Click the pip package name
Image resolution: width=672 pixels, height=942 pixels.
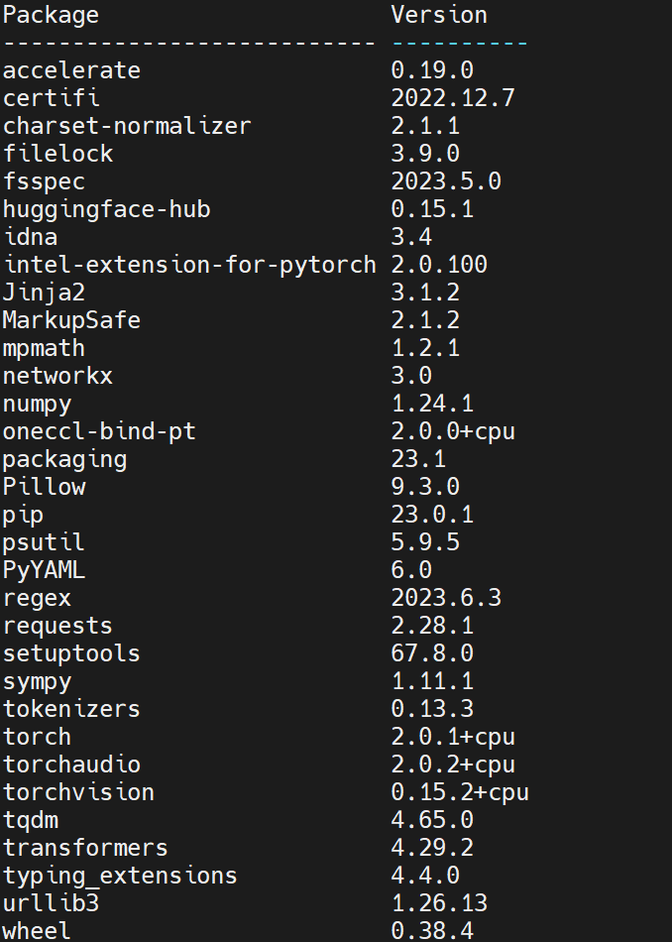click(23, 515)
